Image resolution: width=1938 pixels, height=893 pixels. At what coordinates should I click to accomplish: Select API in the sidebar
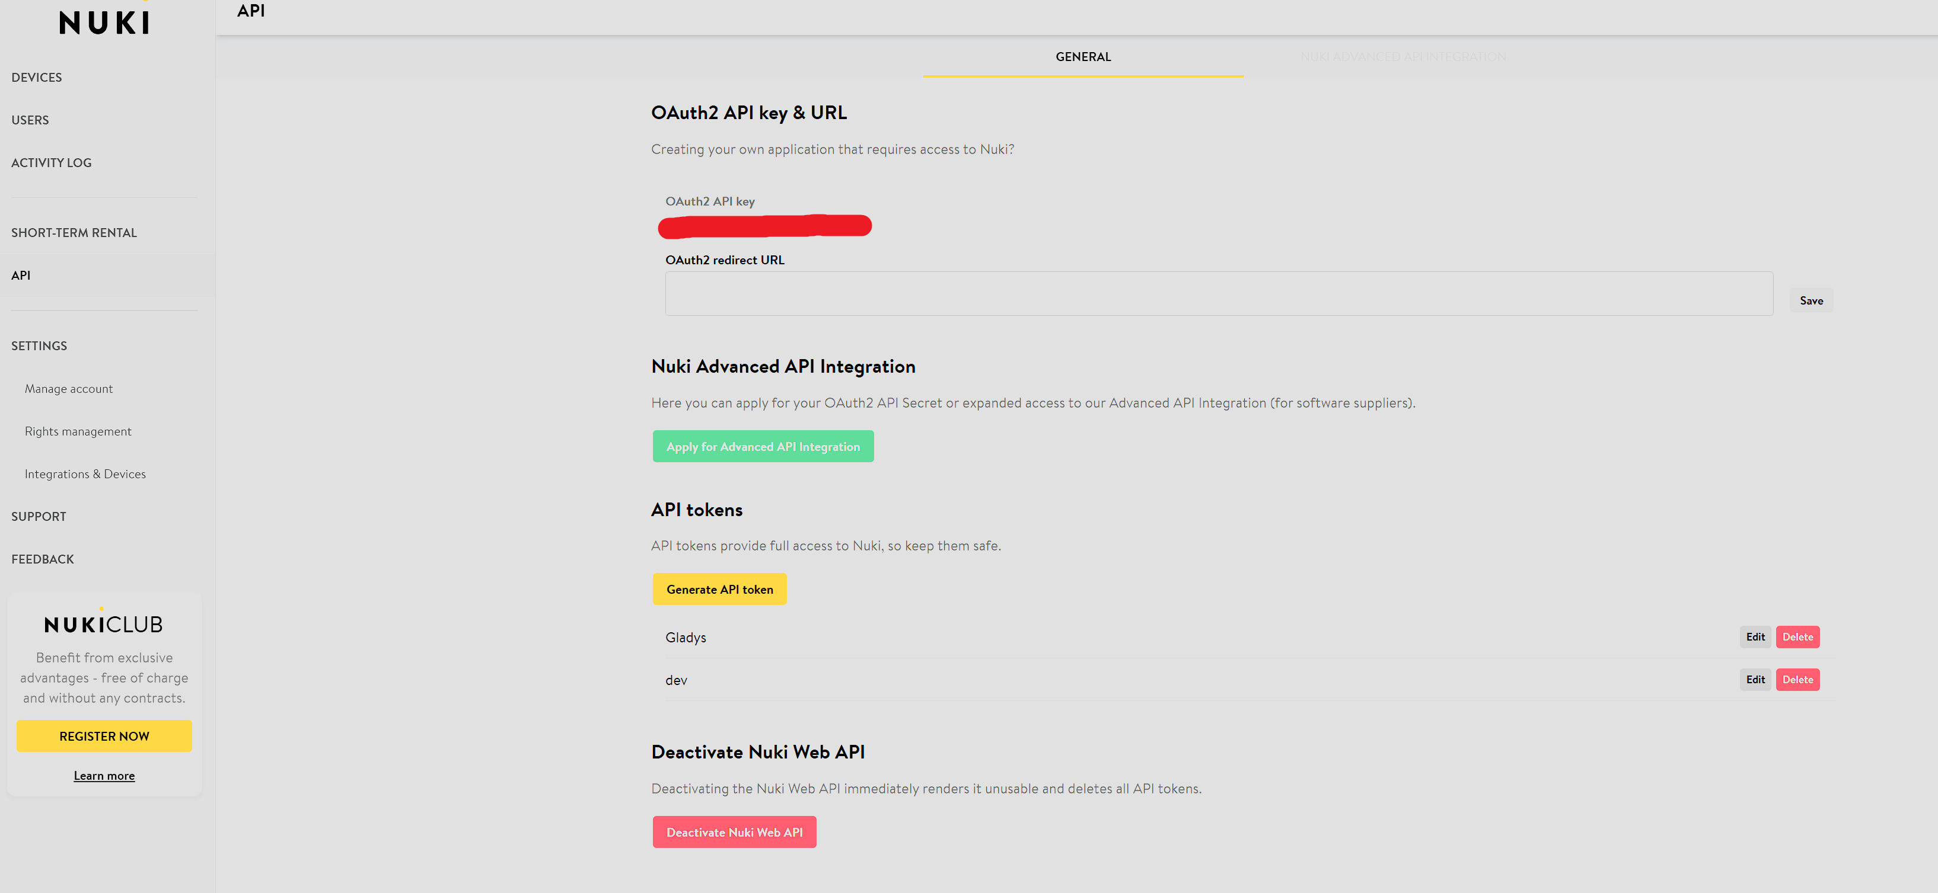21,275
